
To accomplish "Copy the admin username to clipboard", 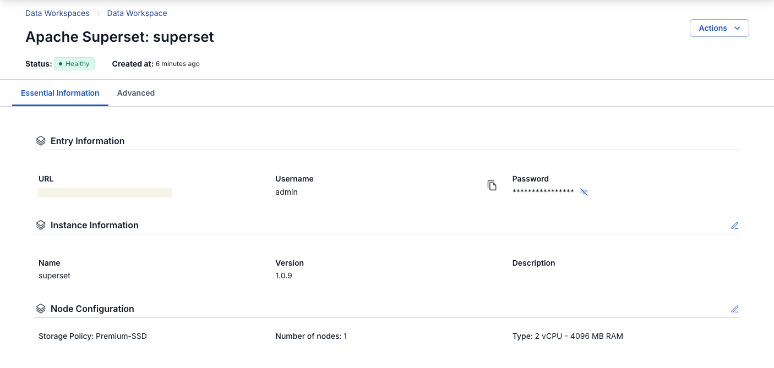I will pos(492,185).
